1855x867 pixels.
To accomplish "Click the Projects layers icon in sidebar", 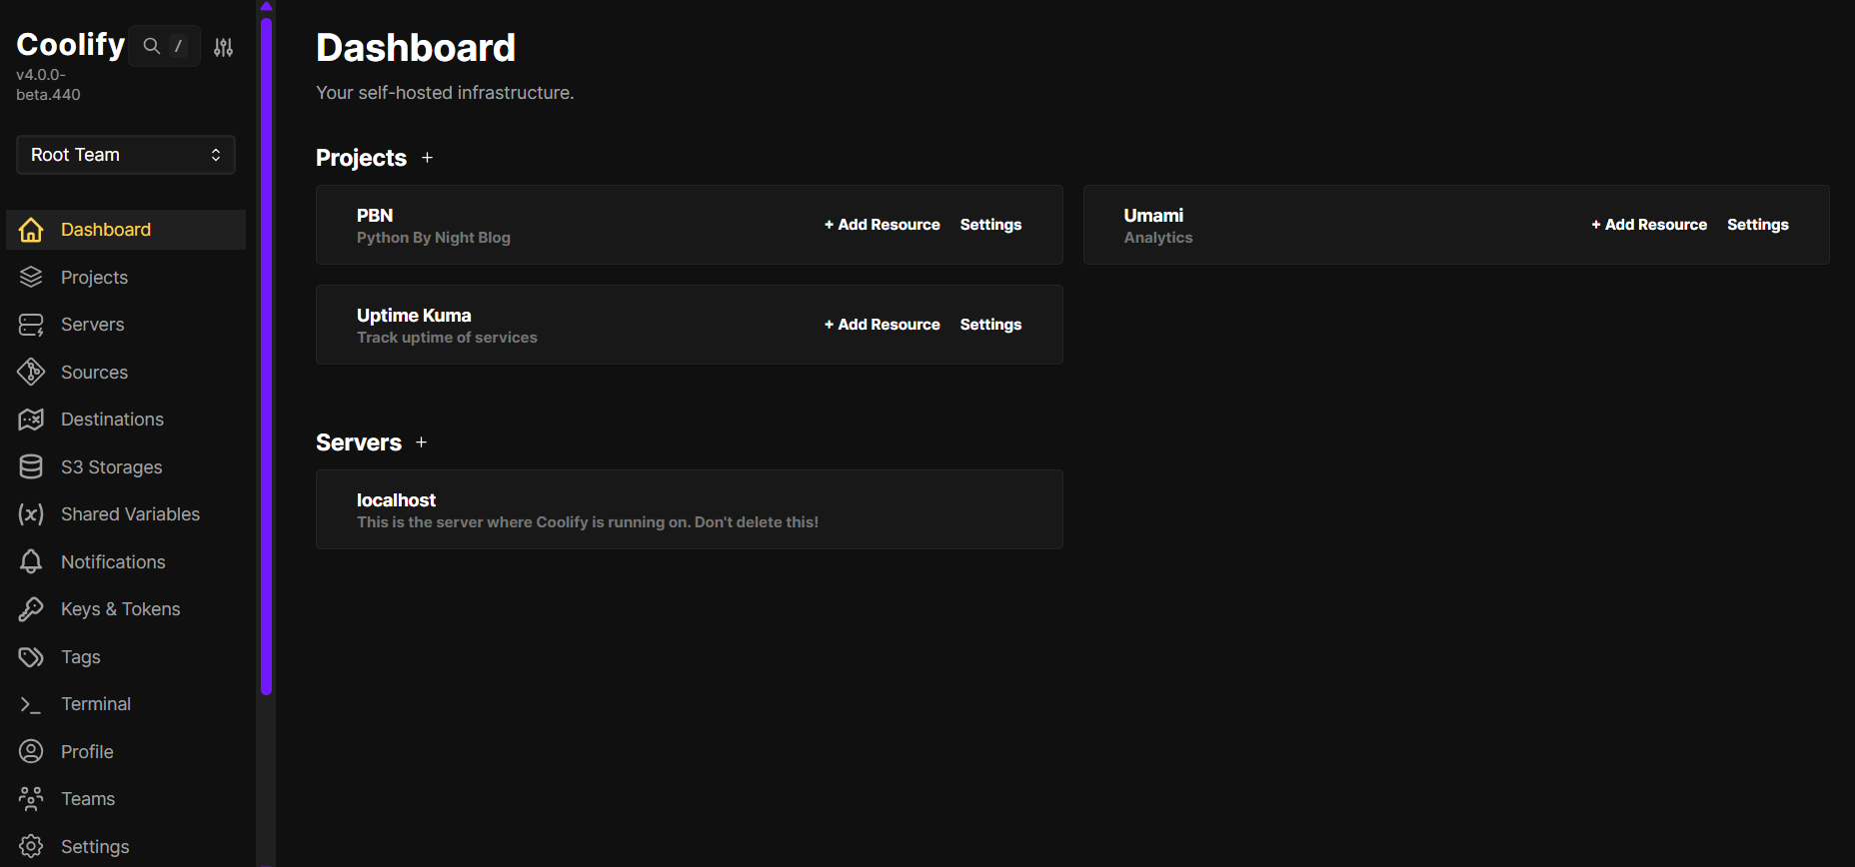I will tap(31, 277).
